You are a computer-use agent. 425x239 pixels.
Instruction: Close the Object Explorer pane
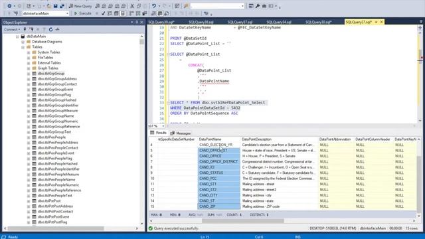coord(141,22)
